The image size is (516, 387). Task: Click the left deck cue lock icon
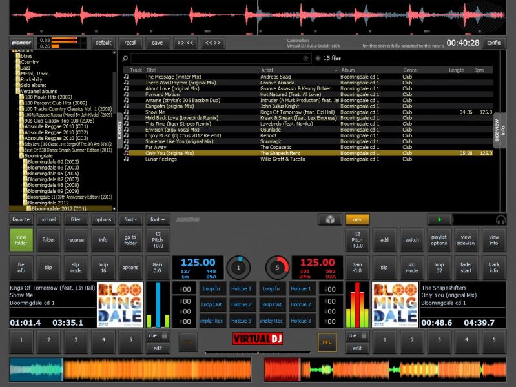165,335
